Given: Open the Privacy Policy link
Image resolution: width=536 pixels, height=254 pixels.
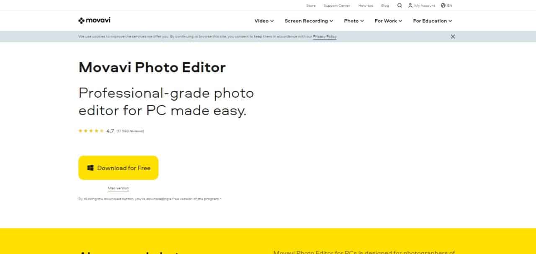Looking at the screenshot, I should (325, 36).
